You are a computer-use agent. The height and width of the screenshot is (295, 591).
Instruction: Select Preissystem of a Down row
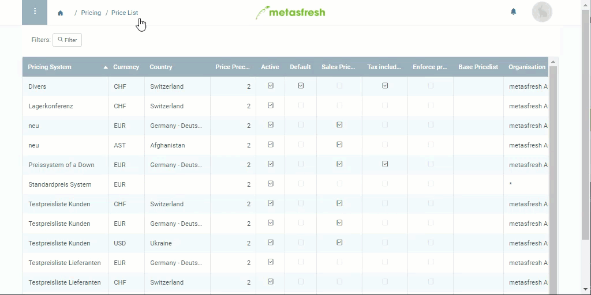coord(285,165)
